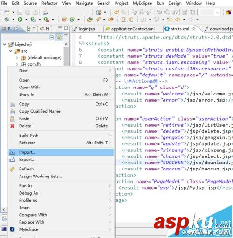Click the Build All toolbar icon
The width and height of the screenshot is (233, 238).
pos(45,12)
